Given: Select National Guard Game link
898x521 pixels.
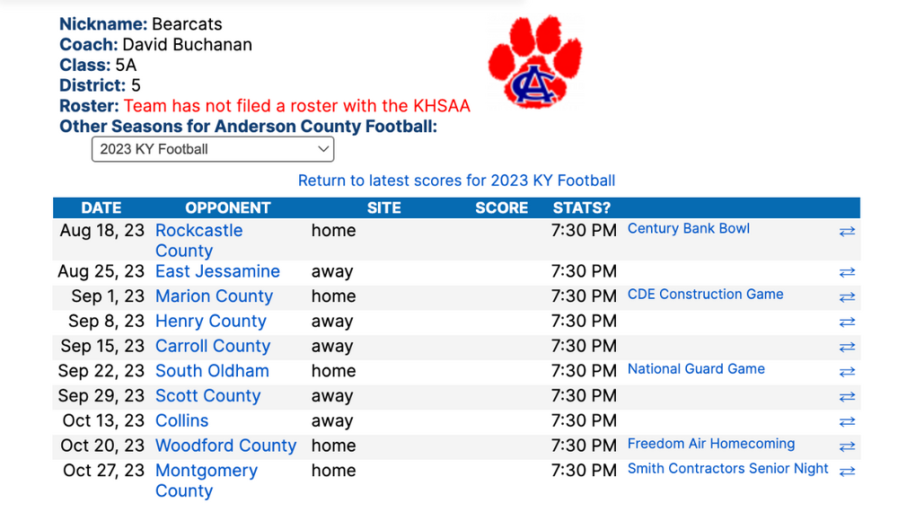Looking at the screenshot, I should (696, 369).
